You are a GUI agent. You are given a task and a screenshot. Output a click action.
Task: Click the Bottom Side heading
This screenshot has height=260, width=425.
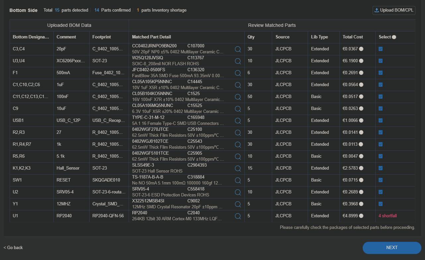[24, 10]
